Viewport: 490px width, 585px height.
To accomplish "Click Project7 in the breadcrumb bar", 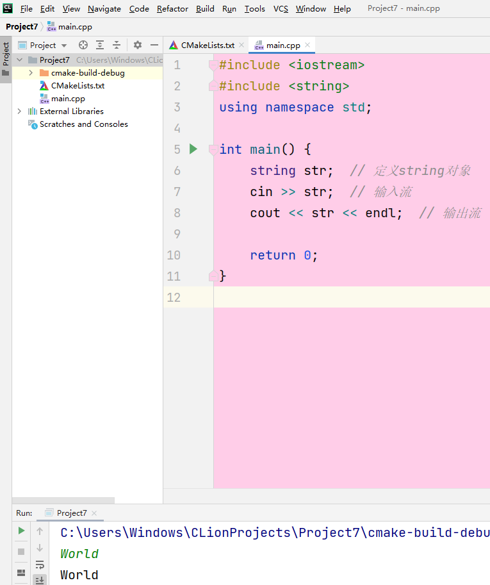I will click(22, 27).
